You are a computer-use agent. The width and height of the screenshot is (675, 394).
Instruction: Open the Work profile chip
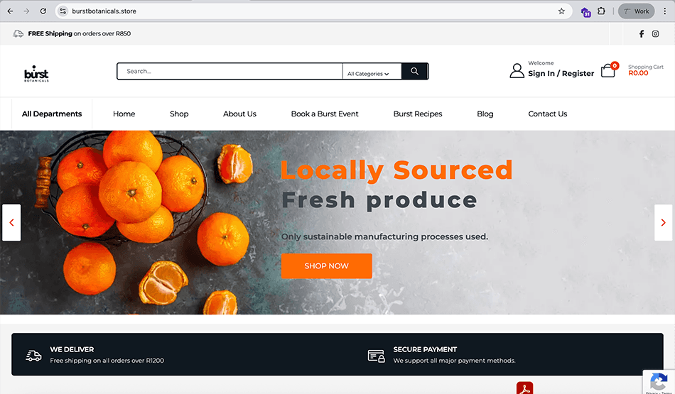click(x=636, y=11)
